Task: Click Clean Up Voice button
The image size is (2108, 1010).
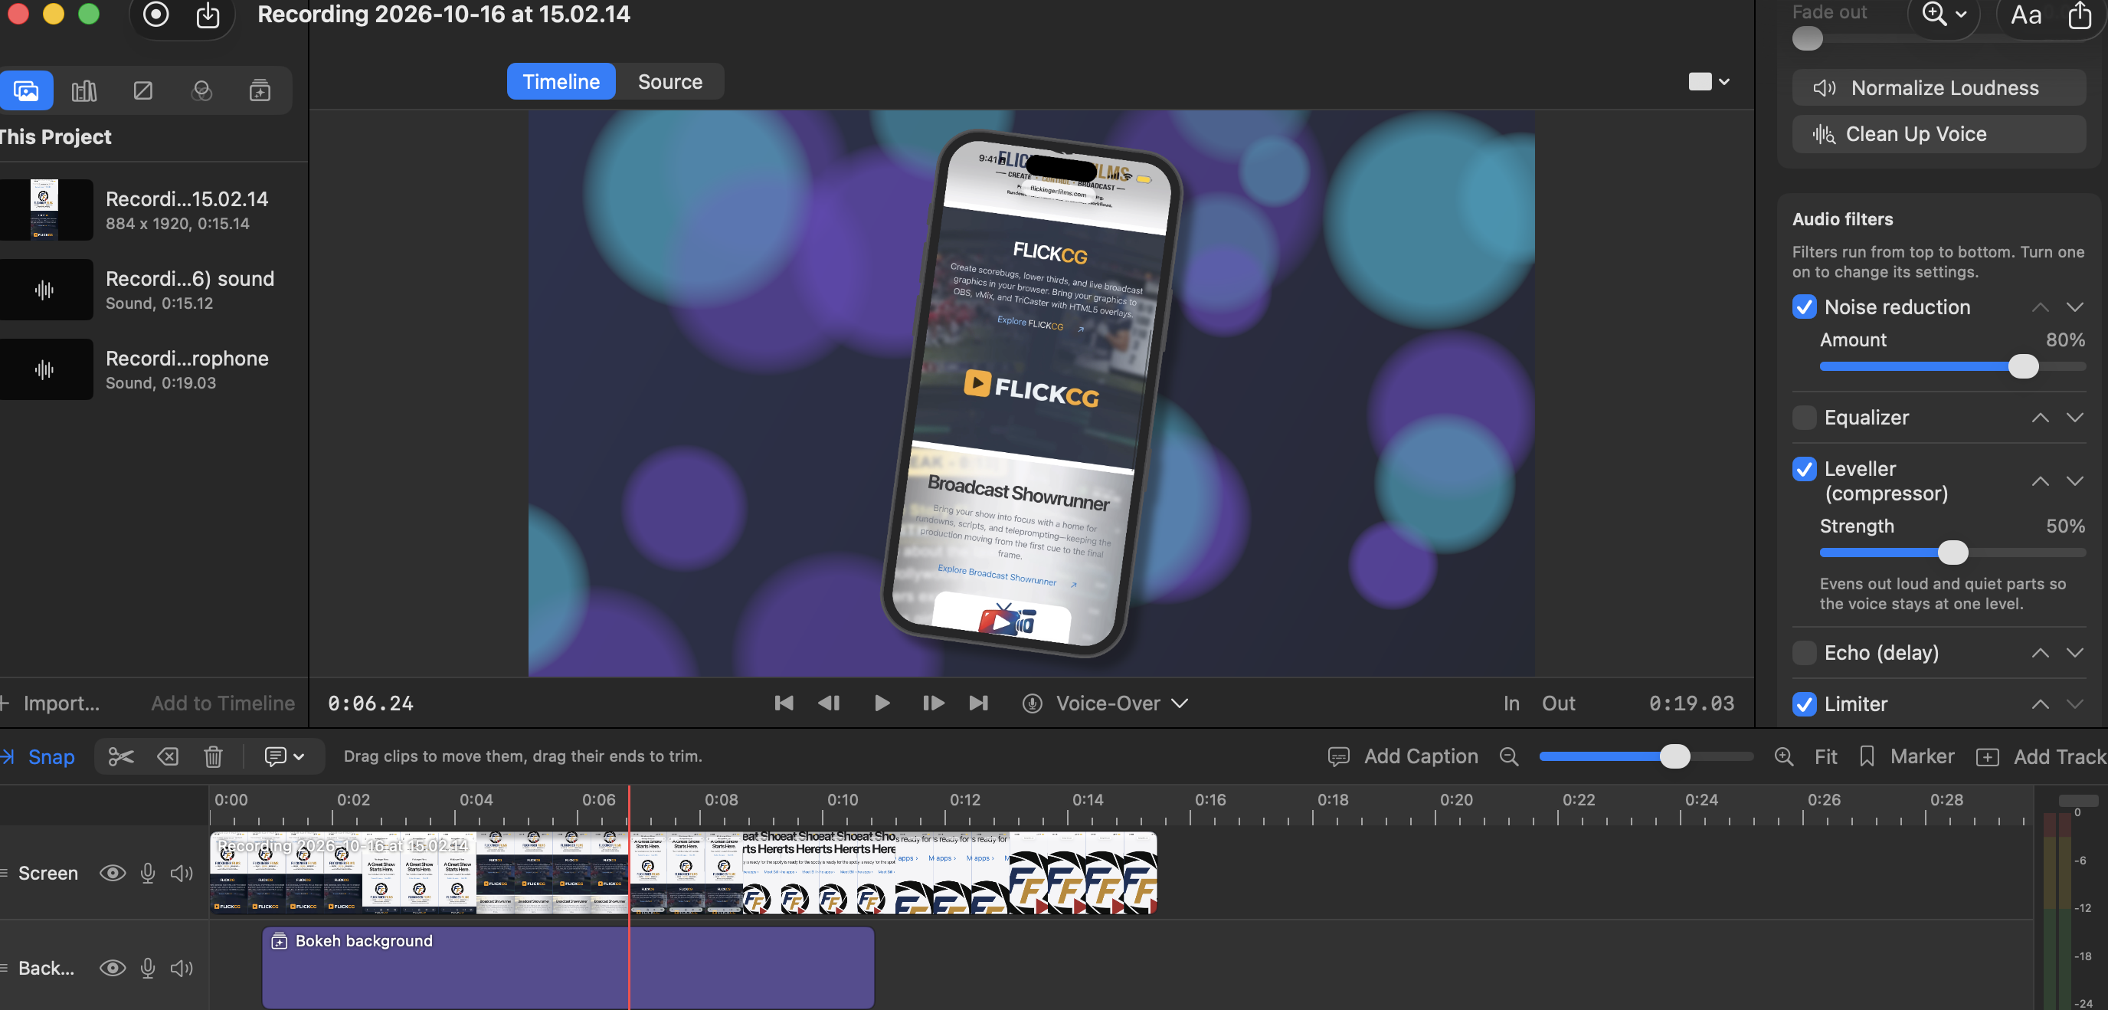Action: click(1939, 133)
